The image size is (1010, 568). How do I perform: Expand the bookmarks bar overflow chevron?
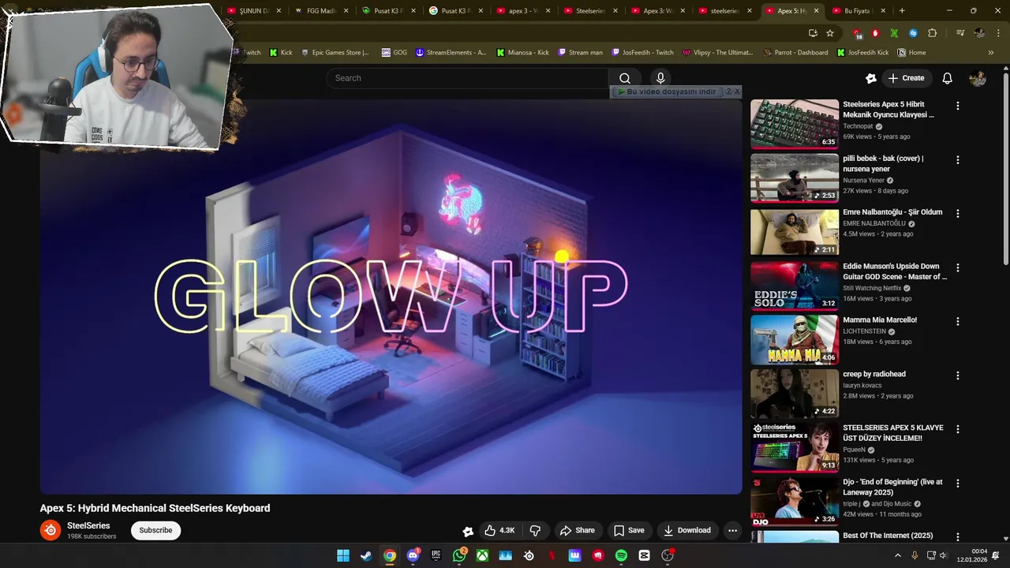pyautogui.click(x=991, y=53)
